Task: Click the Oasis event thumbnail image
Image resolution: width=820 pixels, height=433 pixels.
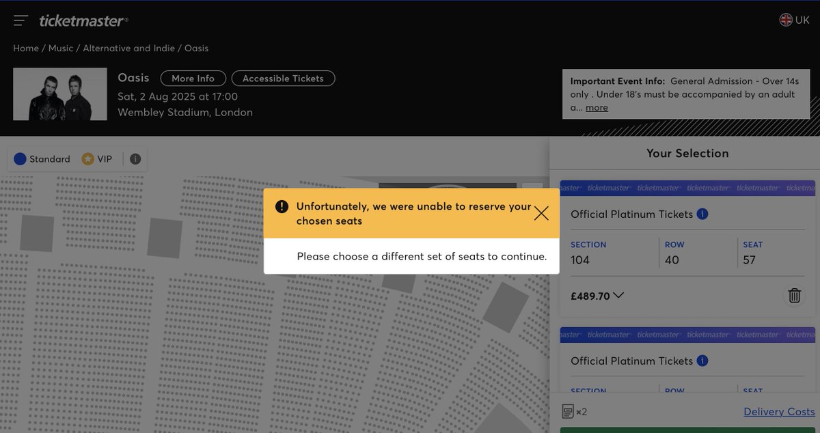Action: coord(60,94)
